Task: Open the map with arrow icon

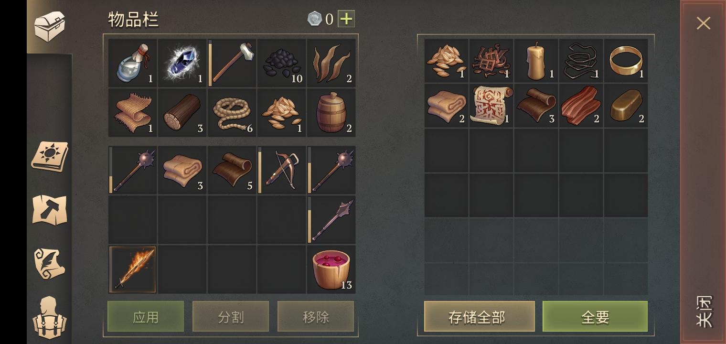Action: [50, 210]
